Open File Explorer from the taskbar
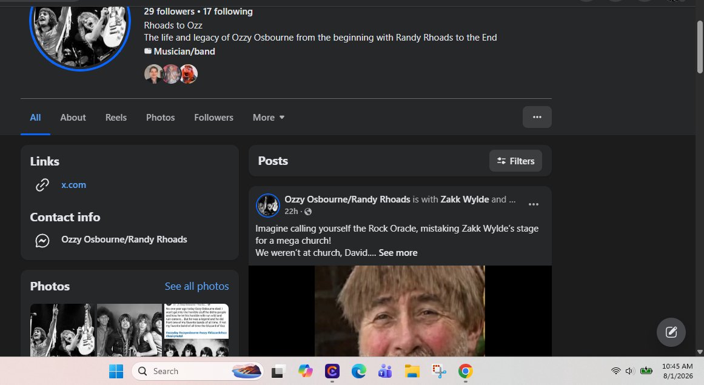 [x=412, y=371]
